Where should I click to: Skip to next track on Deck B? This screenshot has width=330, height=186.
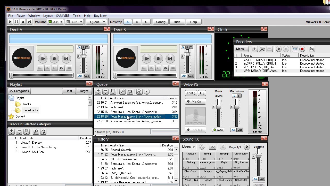[x=170, y=59]
